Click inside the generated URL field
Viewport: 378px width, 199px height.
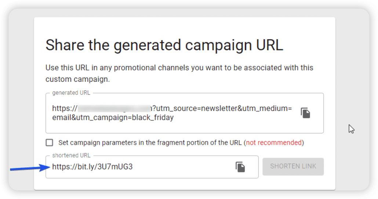tap(185, 113)
